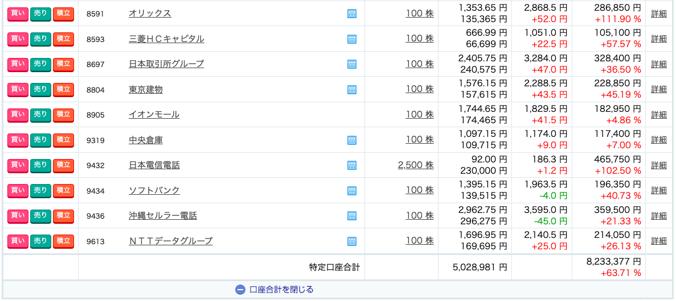Open 詳細 link for 日本電信電話
Viewport: 676px width, 301px height.
[659, 165]
